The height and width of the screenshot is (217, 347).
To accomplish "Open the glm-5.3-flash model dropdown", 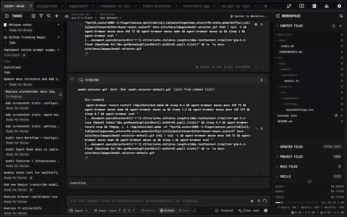I will pos(84,18).
